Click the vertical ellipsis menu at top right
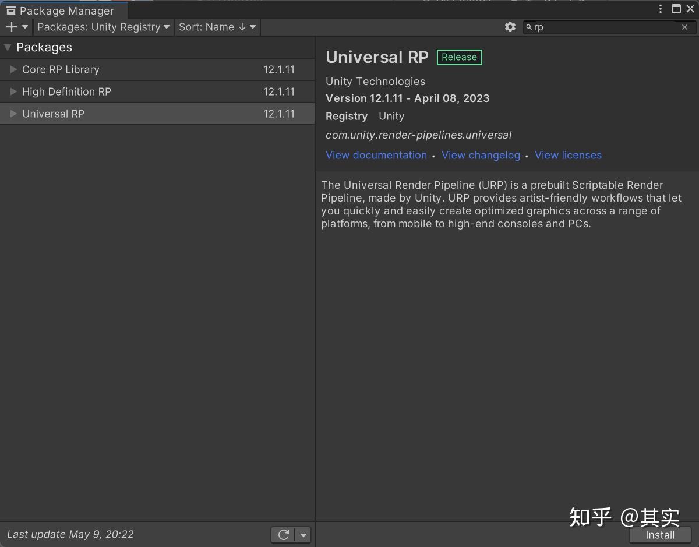The image size is (699, 547). click(660, 9)
